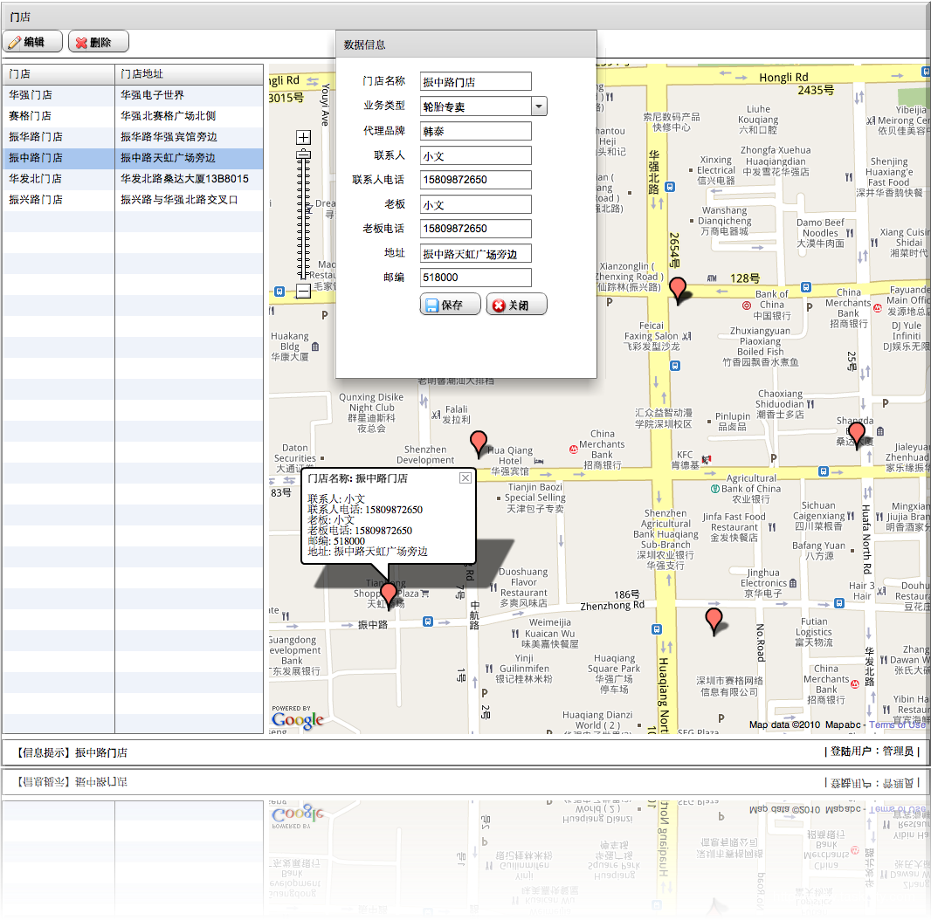
Task: Click the address 振华路华强宾馆旁边
Action: pos(169,136)
